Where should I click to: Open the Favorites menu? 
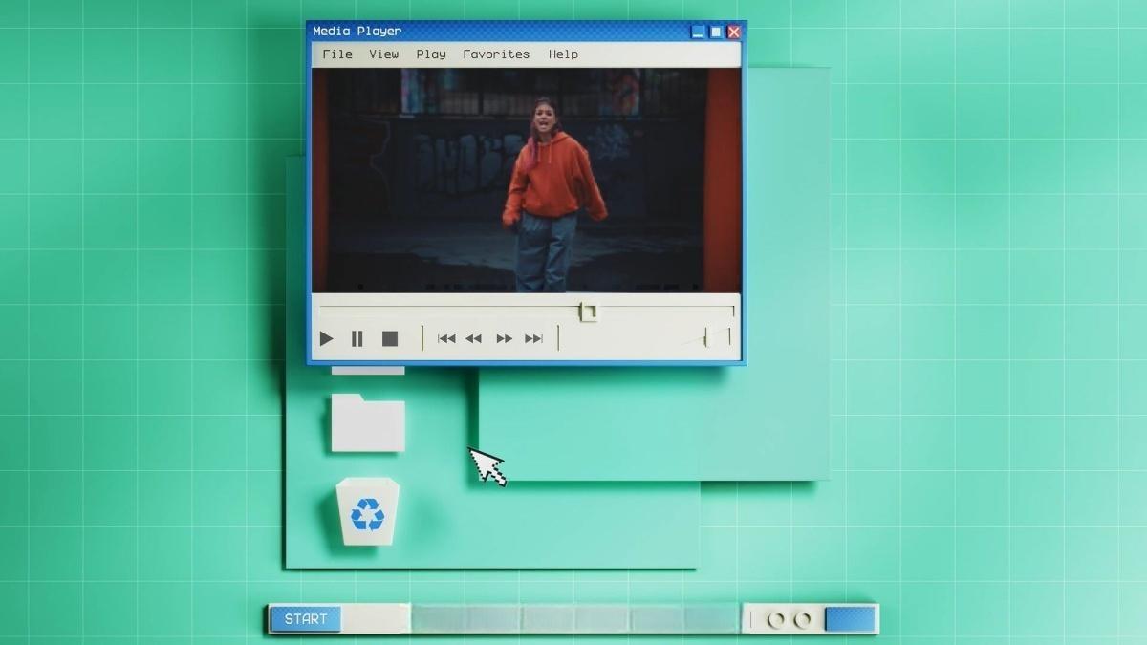click(495, 54)
